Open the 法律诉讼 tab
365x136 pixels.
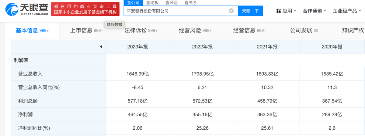141,30
